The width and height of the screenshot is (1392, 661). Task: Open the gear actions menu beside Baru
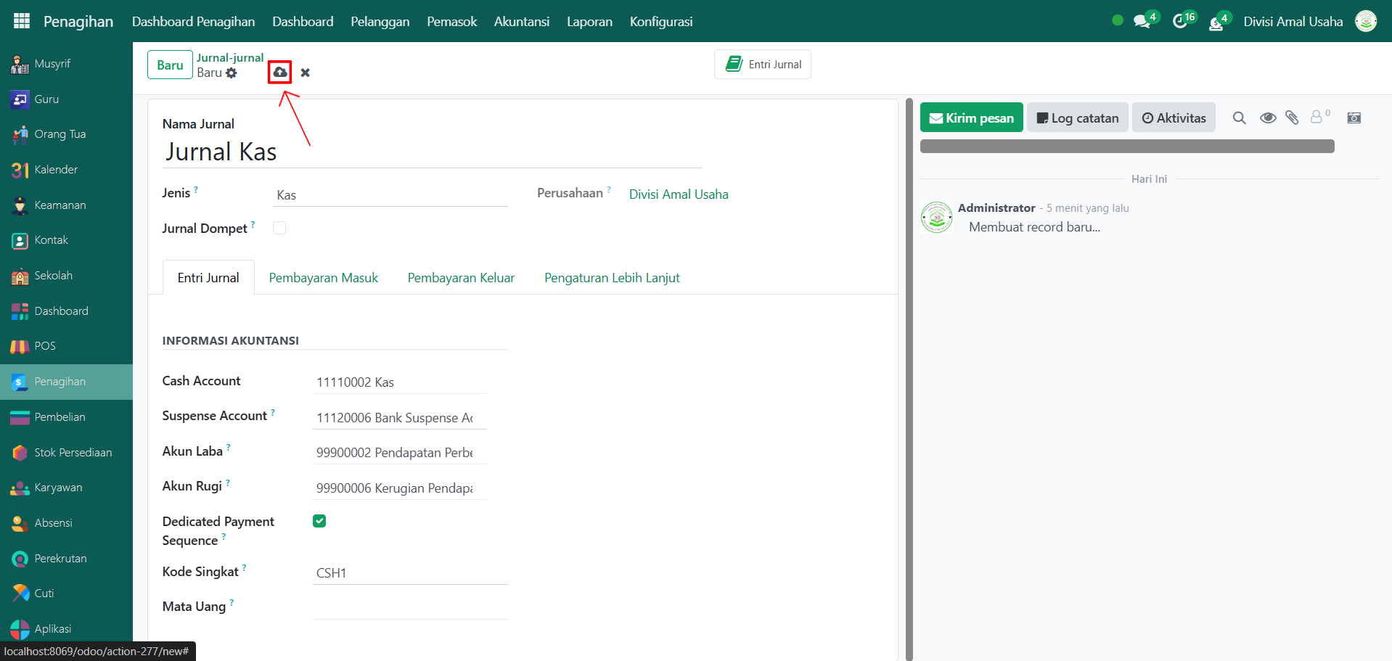click(x=232, y=73)
